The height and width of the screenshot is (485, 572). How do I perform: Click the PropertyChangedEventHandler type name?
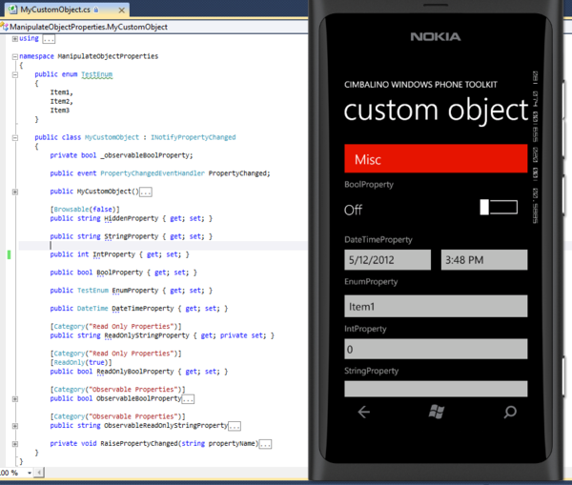(153, 173)
